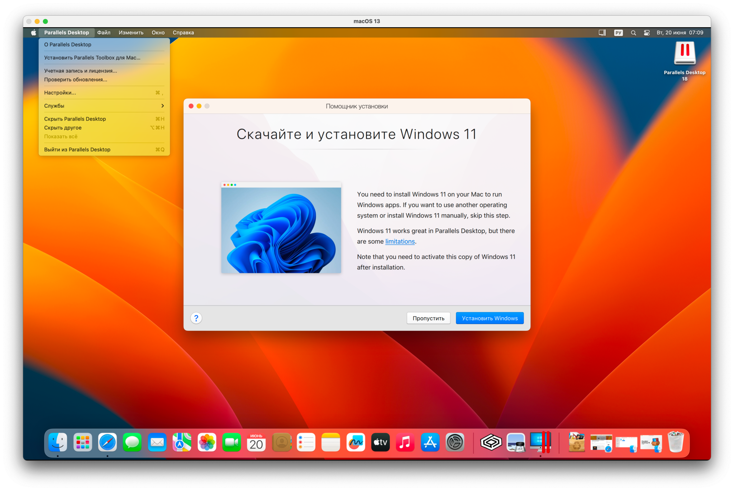Open Mail app in the Dock

157,443
